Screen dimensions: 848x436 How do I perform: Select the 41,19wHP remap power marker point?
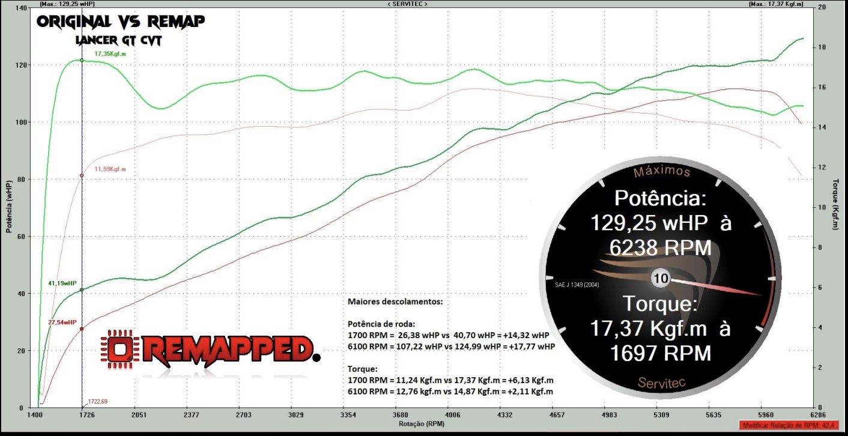point(82,290)
